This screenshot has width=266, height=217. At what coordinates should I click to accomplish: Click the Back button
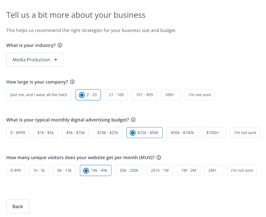18,206
